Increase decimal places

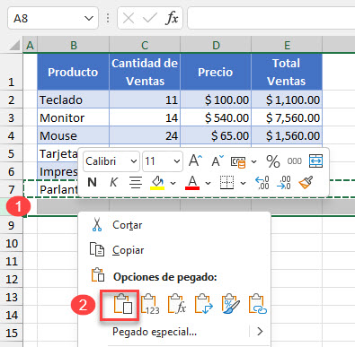point(262,182)
